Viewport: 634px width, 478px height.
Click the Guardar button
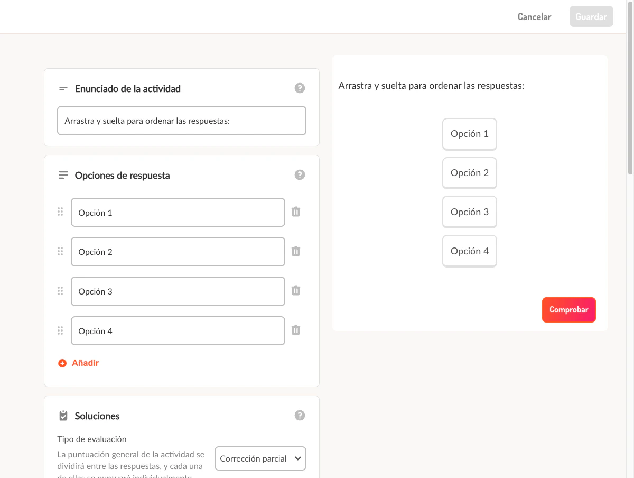pyautogui.click(x=591, y=16)
